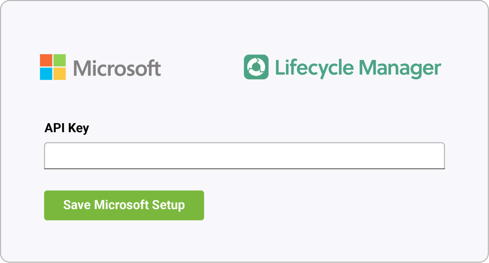The height and width of the screenshot is (263, 489).
Task: Click the green square in Microsoft logo
Action: click(x=60, y=60)
